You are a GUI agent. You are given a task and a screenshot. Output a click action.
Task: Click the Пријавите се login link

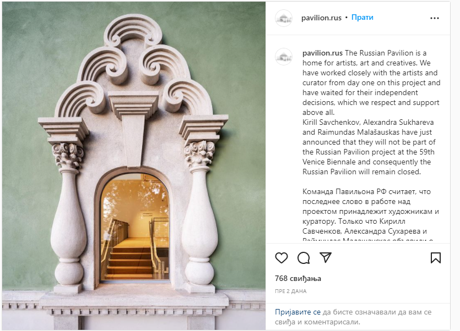(298, 312)
